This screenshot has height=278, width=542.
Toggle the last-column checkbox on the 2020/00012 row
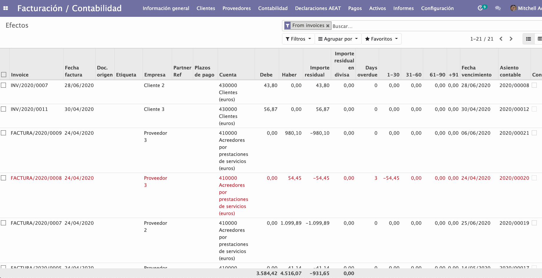point(534,109)
